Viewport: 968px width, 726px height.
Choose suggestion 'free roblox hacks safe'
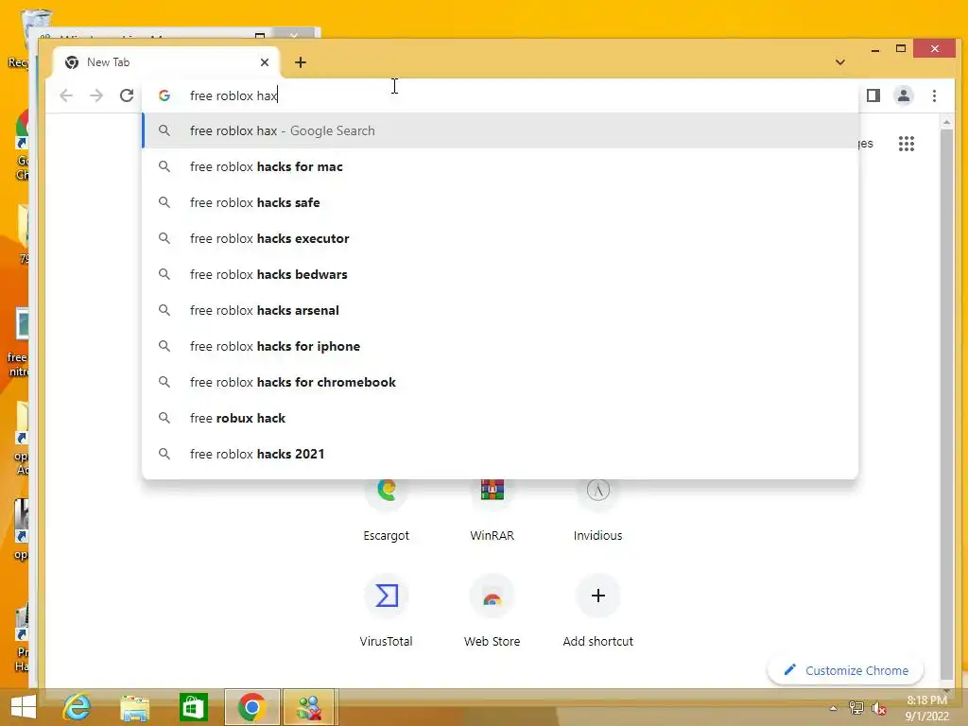click(500, 202)
